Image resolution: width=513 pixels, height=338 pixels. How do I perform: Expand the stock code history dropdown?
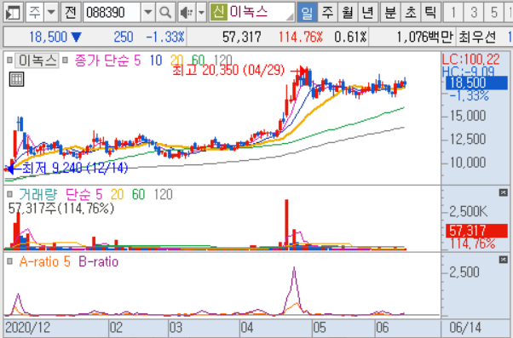(x=148, y=13)
